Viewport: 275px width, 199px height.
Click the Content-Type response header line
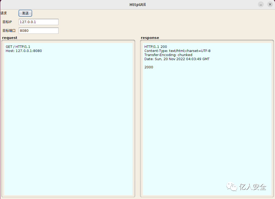(x=177, y=51)
